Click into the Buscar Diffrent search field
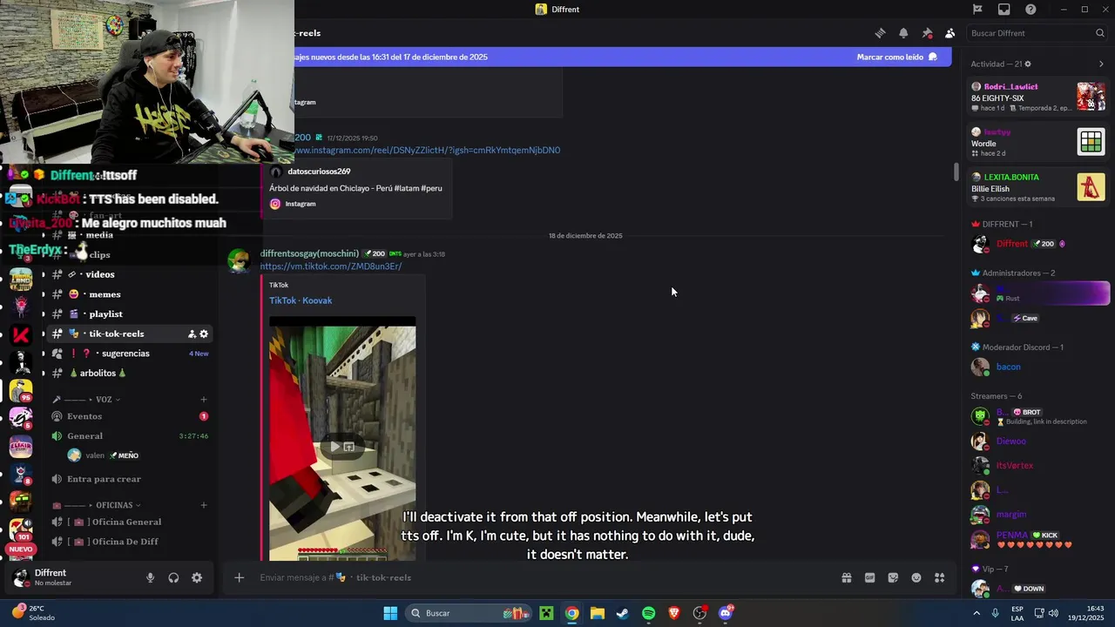This screenshot has height=627, width=1115. pyautogui.click(x=1037, y=33)
